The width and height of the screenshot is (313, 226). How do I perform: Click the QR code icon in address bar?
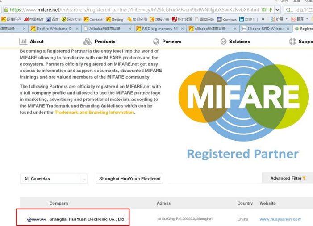click(x=264, y=9)
